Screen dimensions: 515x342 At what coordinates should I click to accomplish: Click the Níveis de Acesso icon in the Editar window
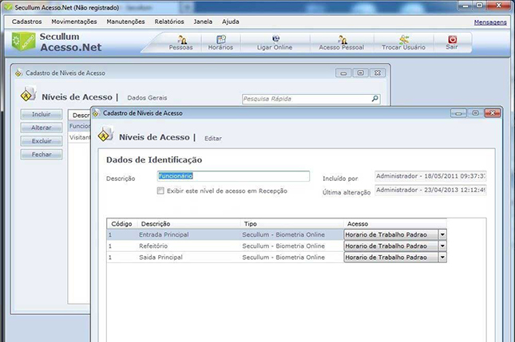105,134
